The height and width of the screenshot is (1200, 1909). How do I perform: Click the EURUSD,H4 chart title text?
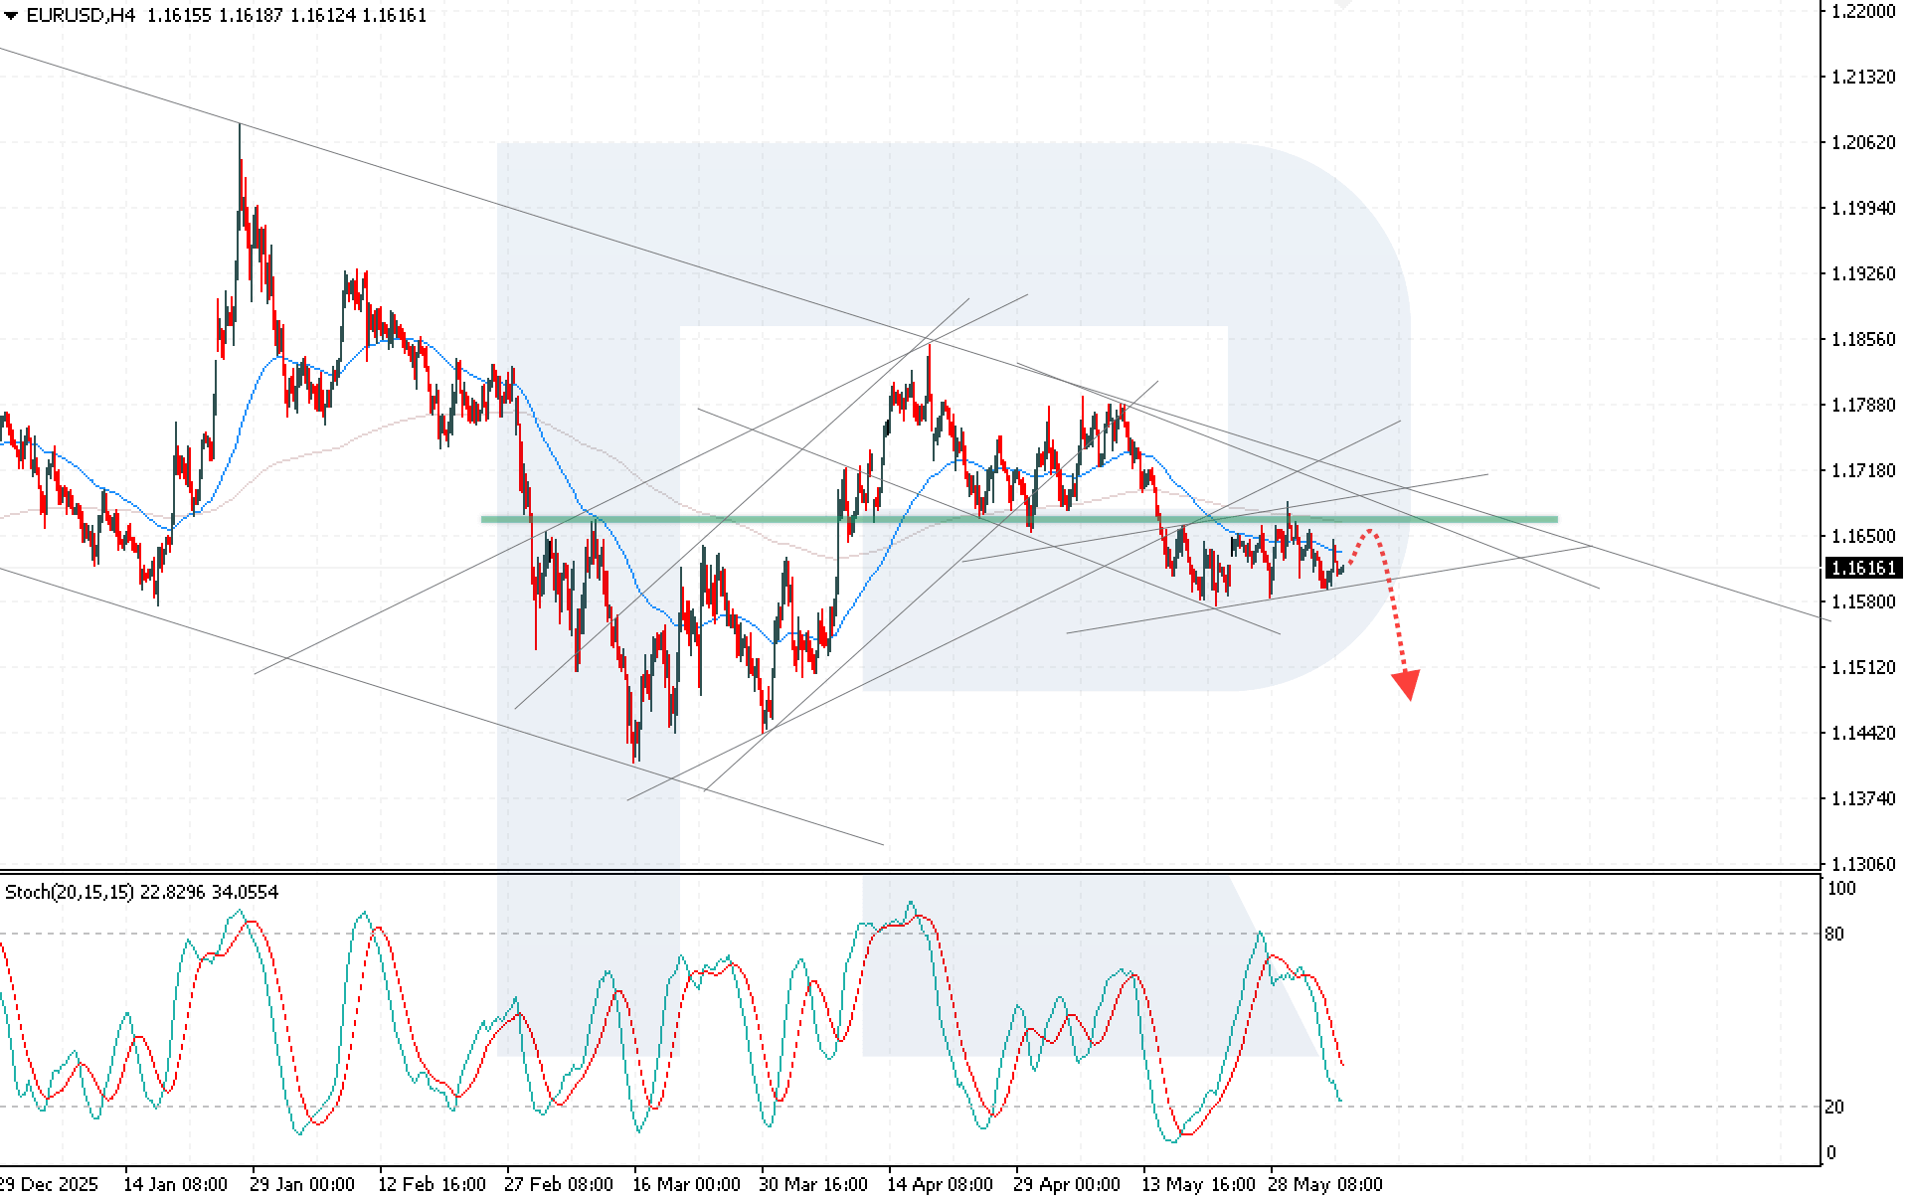(x=81, y=15)
